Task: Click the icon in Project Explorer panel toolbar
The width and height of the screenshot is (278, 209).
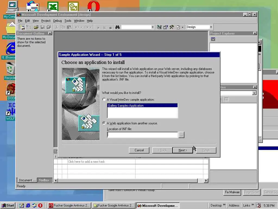Action: point(213,39)
